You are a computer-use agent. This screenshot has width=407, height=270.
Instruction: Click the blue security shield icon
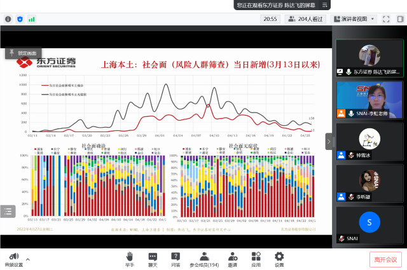(x=20, y=19)
